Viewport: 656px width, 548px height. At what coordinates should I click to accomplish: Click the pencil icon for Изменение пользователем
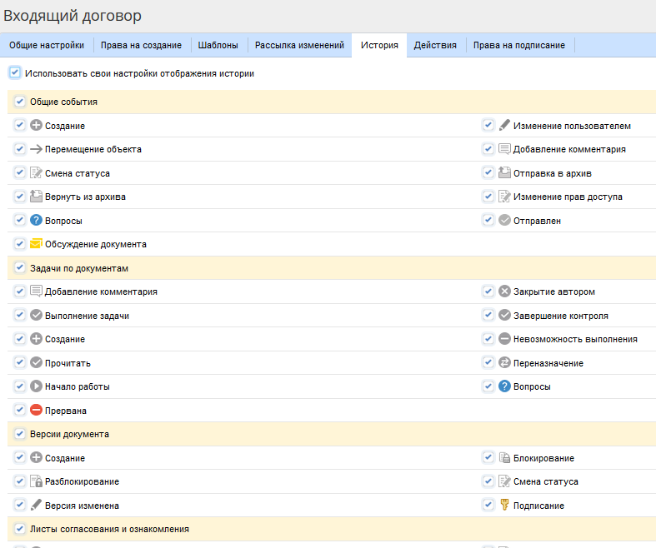pos(504,126)
